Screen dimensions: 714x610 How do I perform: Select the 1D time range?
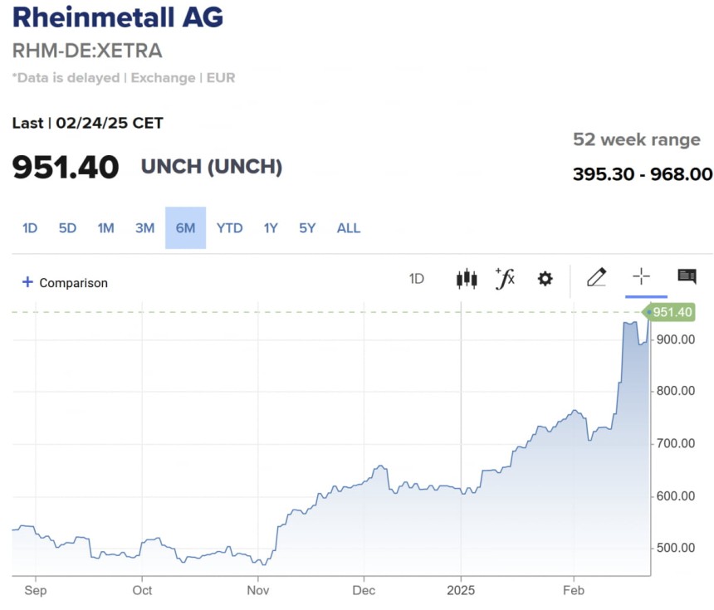click(x=30, y=228)
